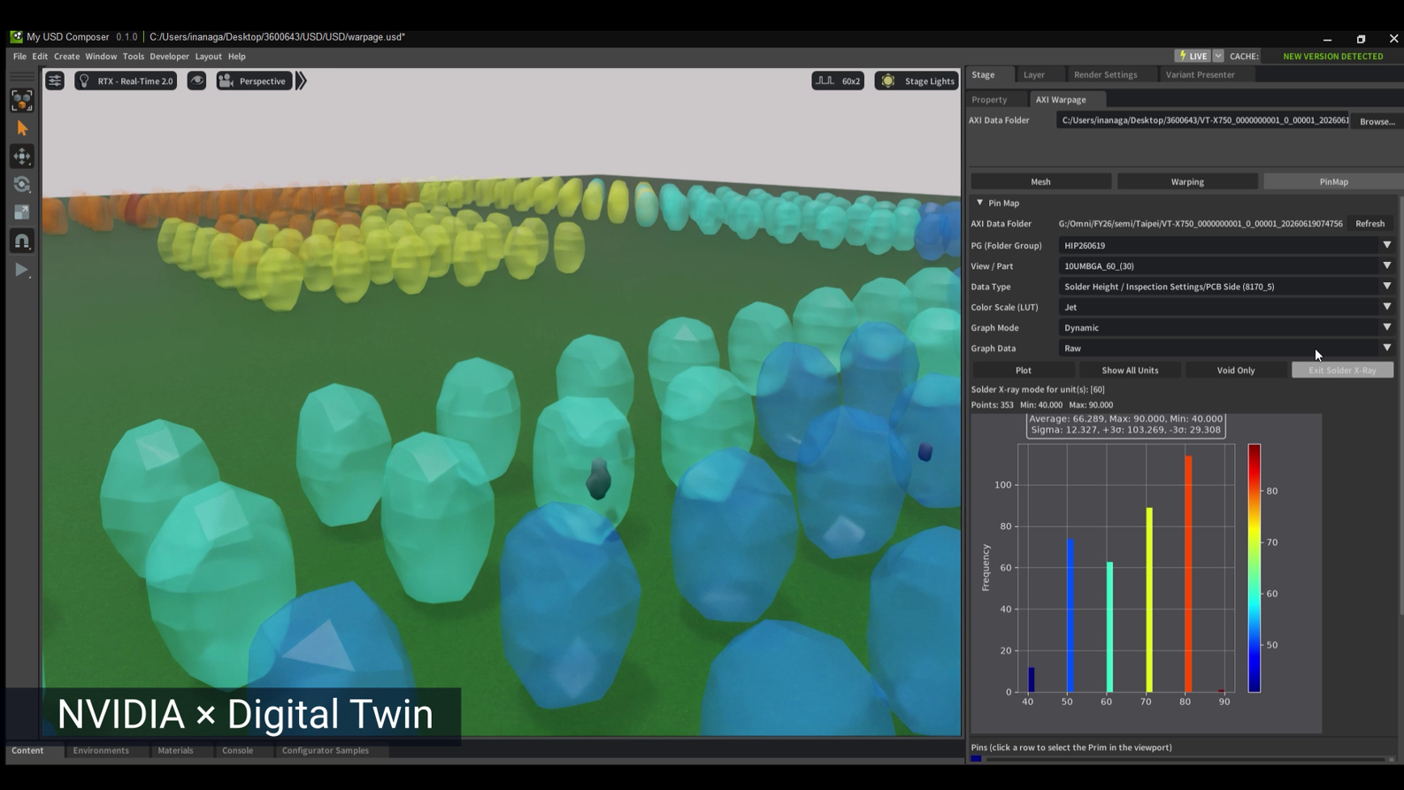Screen dimensions: 1404x790
Task: Switch to the Layer tab
Action: (x=1034, y=75)
